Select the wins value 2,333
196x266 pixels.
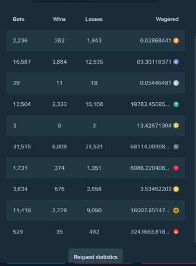tap(59, 104)
